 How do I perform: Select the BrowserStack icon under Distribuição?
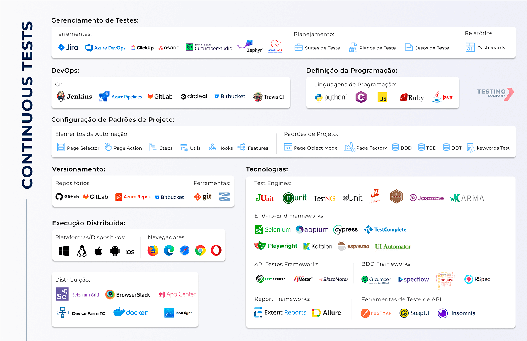pyautogui.click(x=111, y=294)
